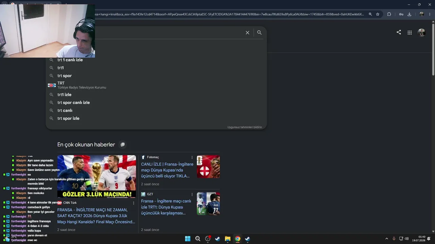Open the notification bell in the taskbar
This screenshot has width=435, height=244.
pos(429,239)
